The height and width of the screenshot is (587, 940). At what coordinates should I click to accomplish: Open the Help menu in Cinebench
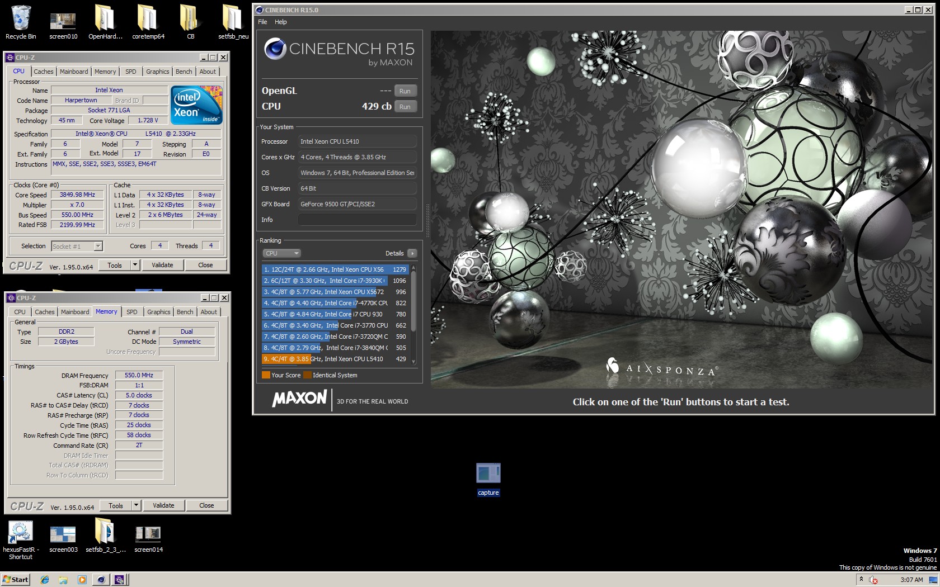point(281,22)
